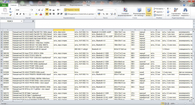The width and height of the screenshot is (195, 105).
Task: Click the decrease indent icon
Action: [x=58, y=14]
